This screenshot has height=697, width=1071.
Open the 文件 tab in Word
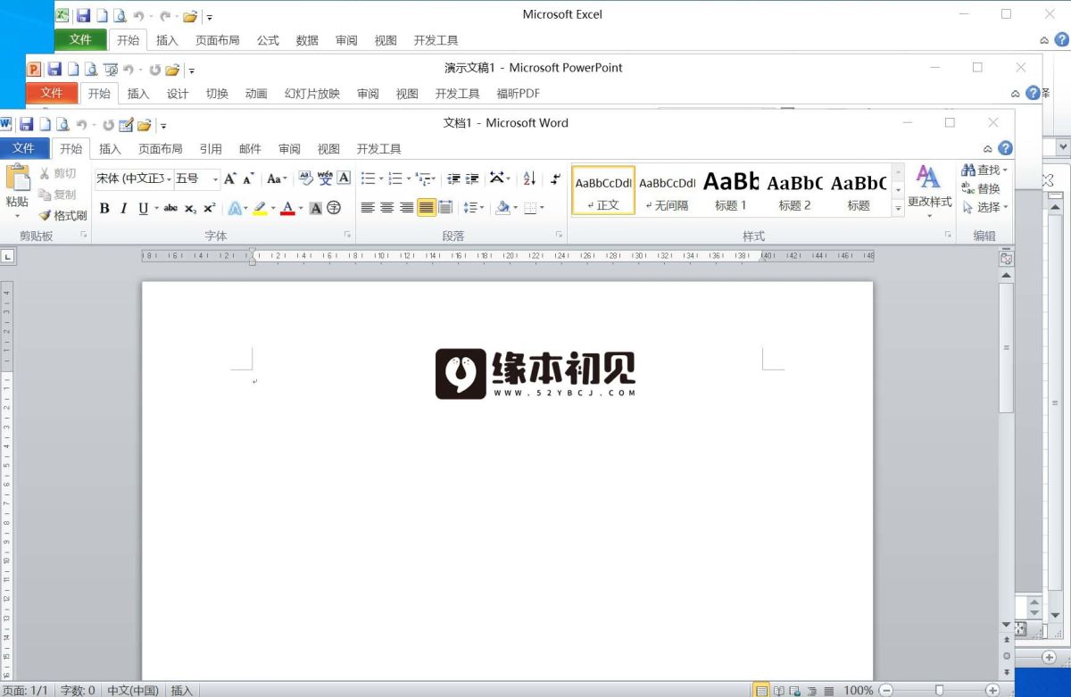[24, 148]
